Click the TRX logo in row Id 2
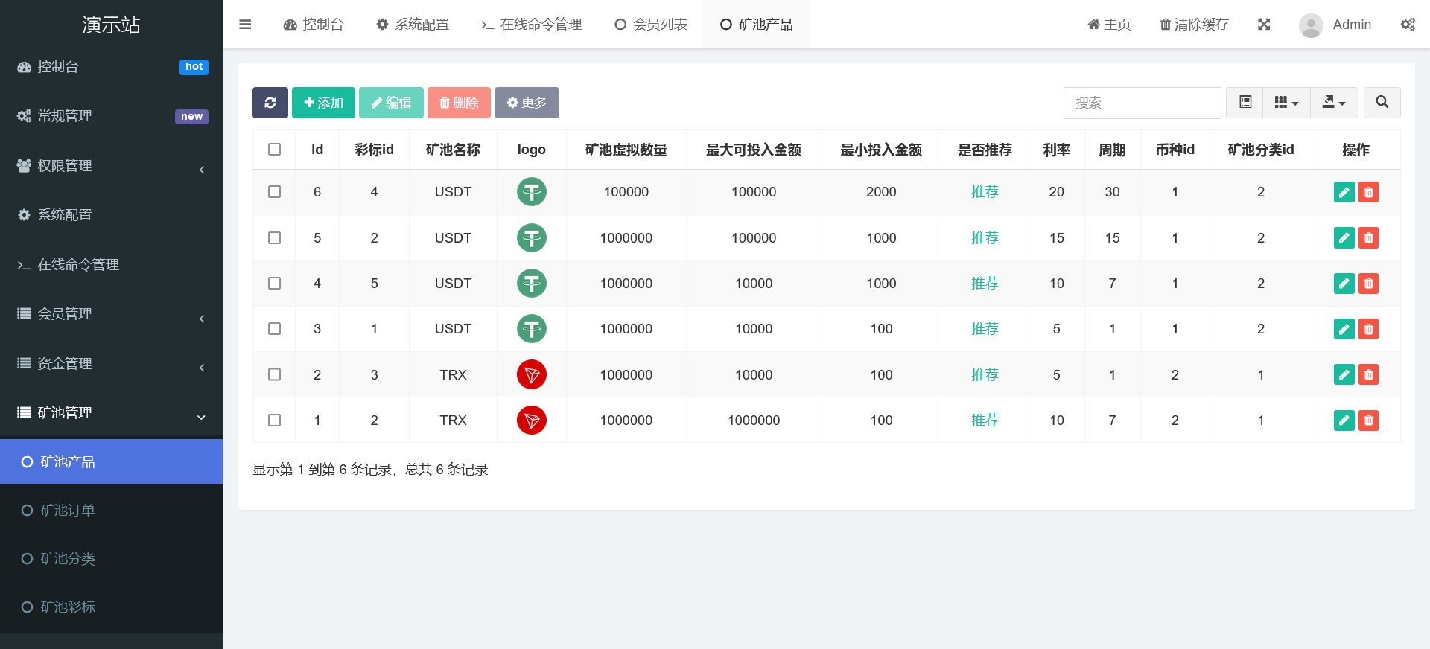1430x649 pixels. [x=531, y=374]
